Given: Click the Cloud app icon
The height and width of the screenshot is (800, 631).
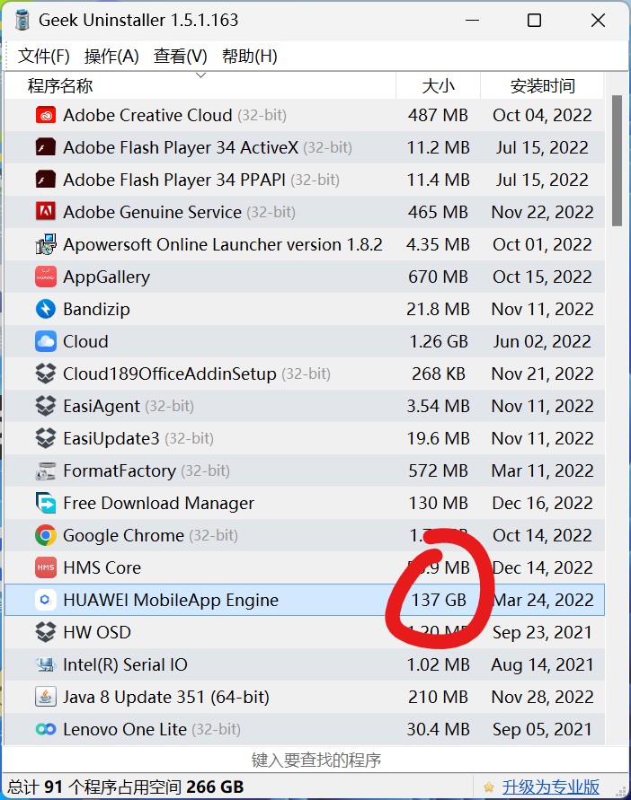Looking at the screenshot, I should tap(46, 341).
